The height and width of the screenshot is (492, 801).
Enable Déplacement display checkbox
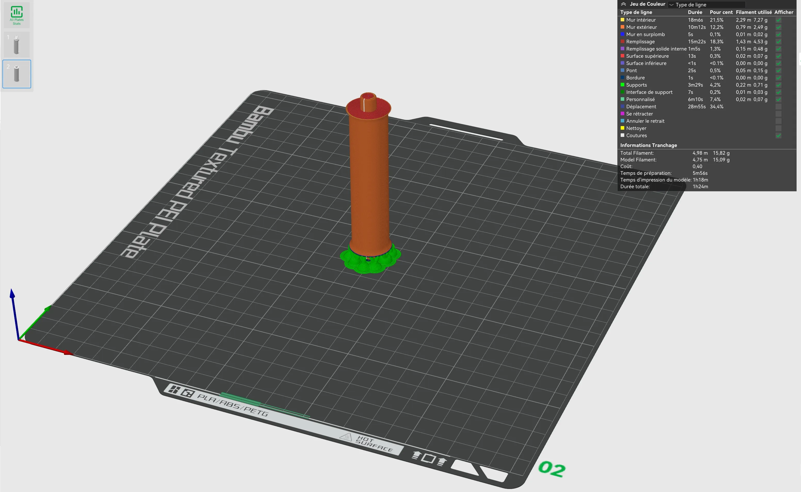point(778,107)
